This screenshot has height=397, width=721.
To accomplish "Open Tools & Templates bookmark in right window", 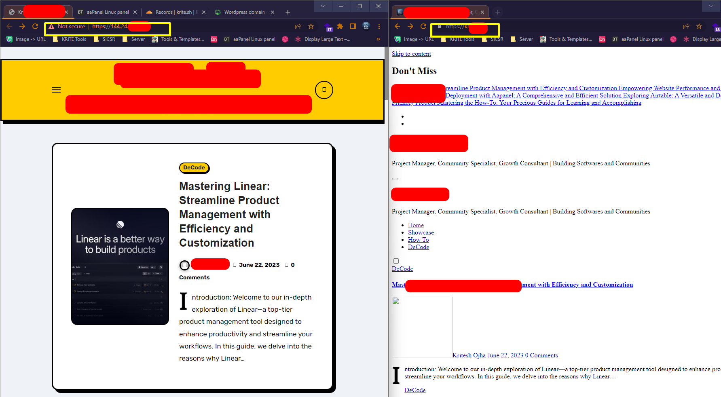I will coord(565,39).
